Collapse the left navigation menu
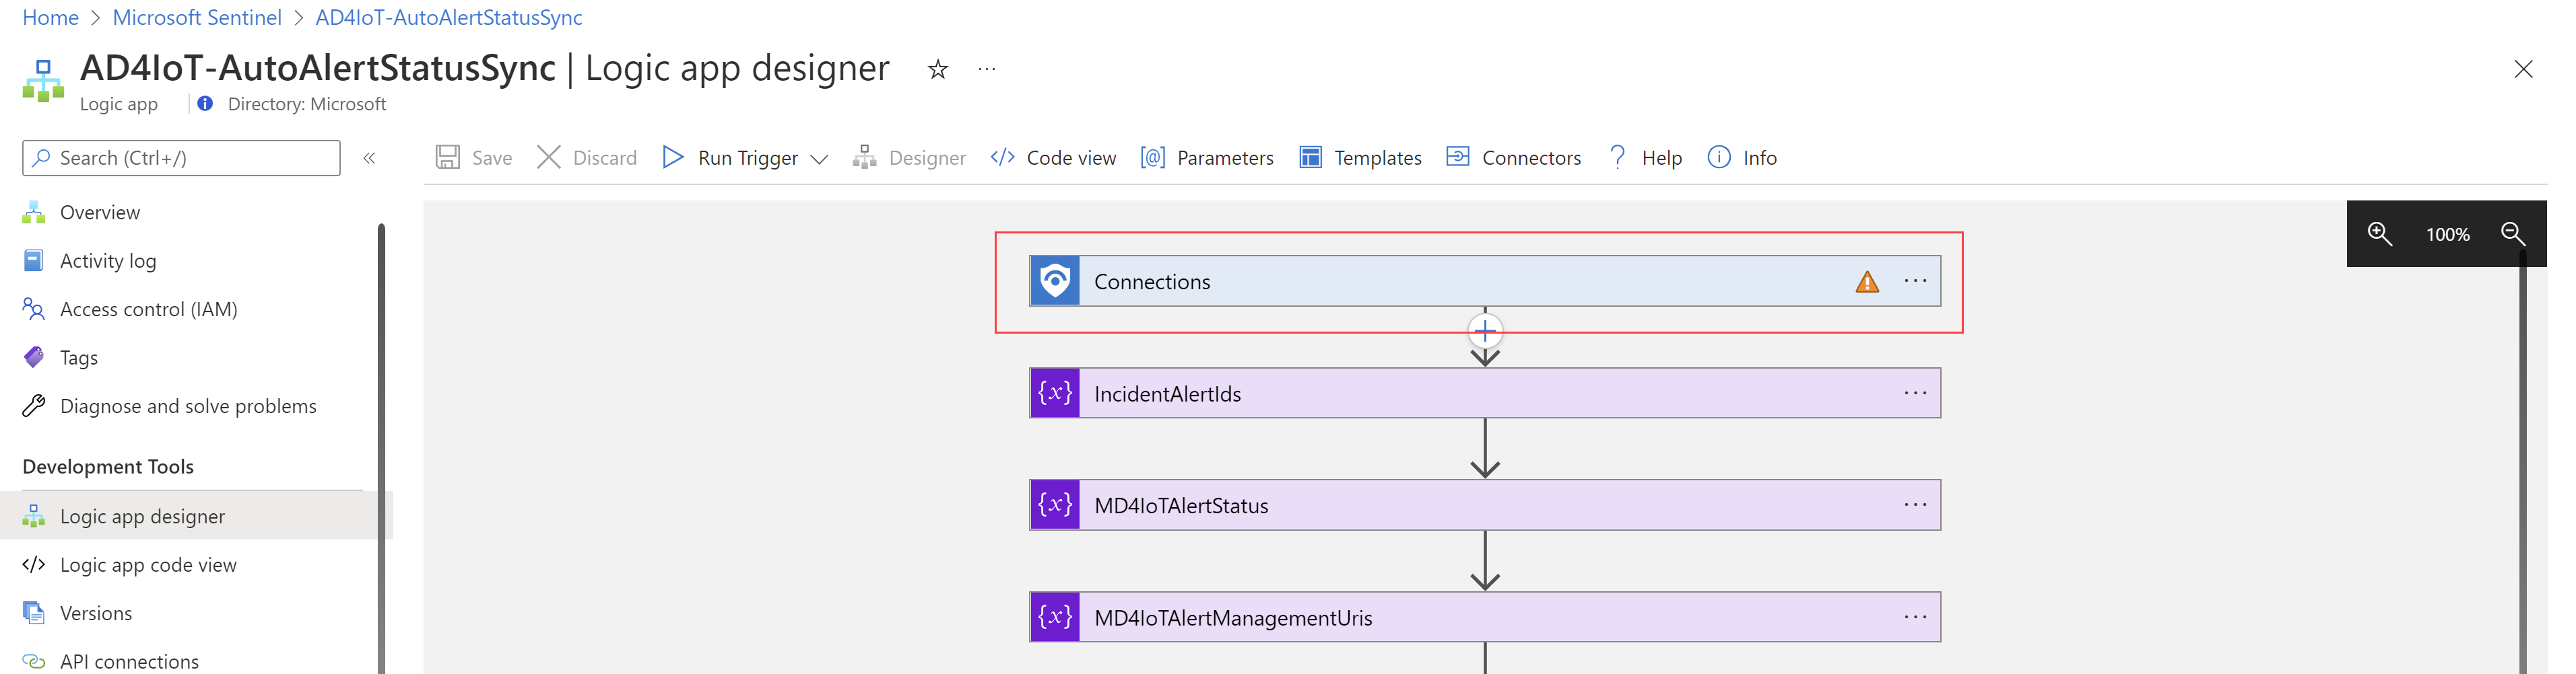2576x674 pixels. click(369, 158)
